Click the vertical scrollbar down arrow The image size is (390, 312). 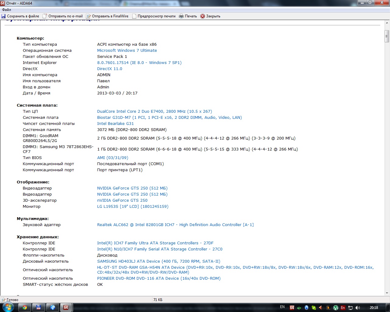[x=387, y=293]
